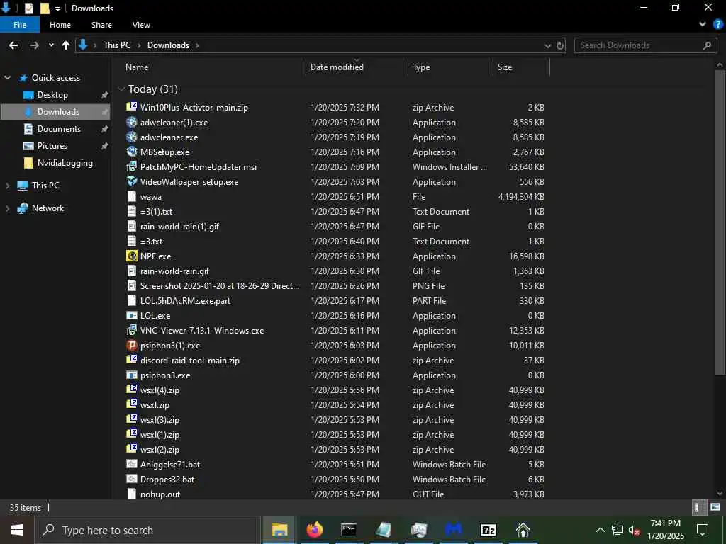The height and width of the screenshot is (544, 726).
Task: Select Desktop in Quick access
Action: [x=52, y=95]
